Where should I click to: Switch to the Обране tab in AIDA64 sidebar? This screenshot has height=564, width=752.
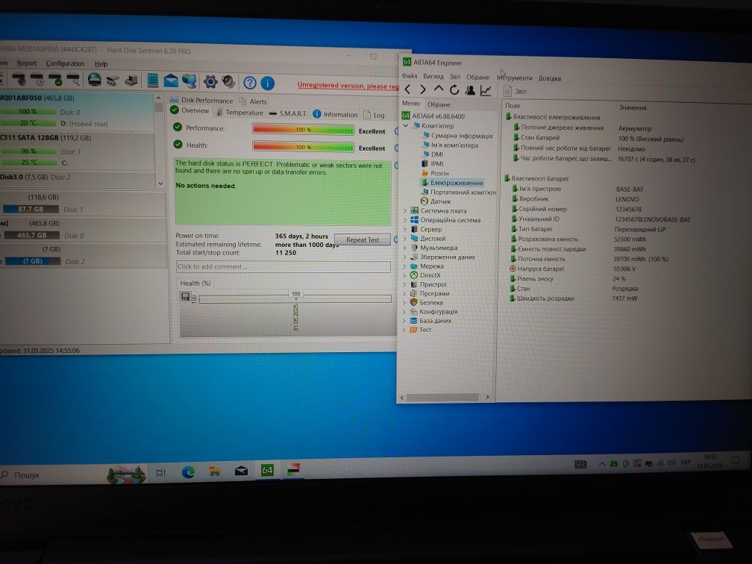439,104
